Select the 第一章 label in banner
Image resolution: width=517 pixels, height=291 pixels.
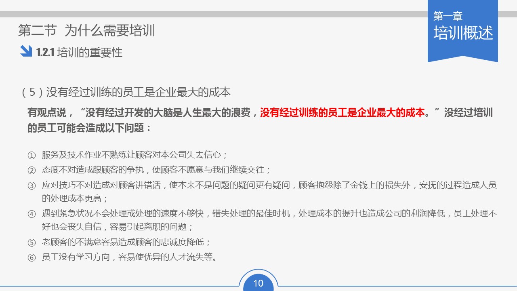(x=448, y=16)
